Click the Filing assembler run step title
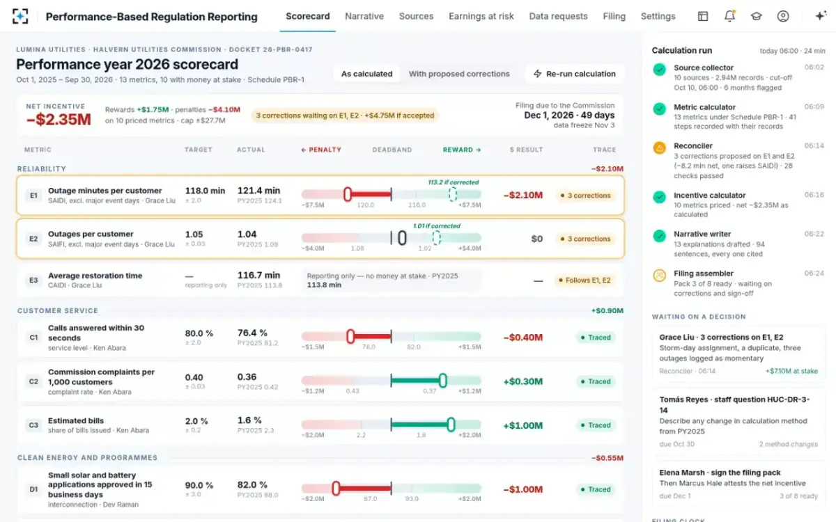The width and height of the screenshot is (836, 522). tap(704, 274)
